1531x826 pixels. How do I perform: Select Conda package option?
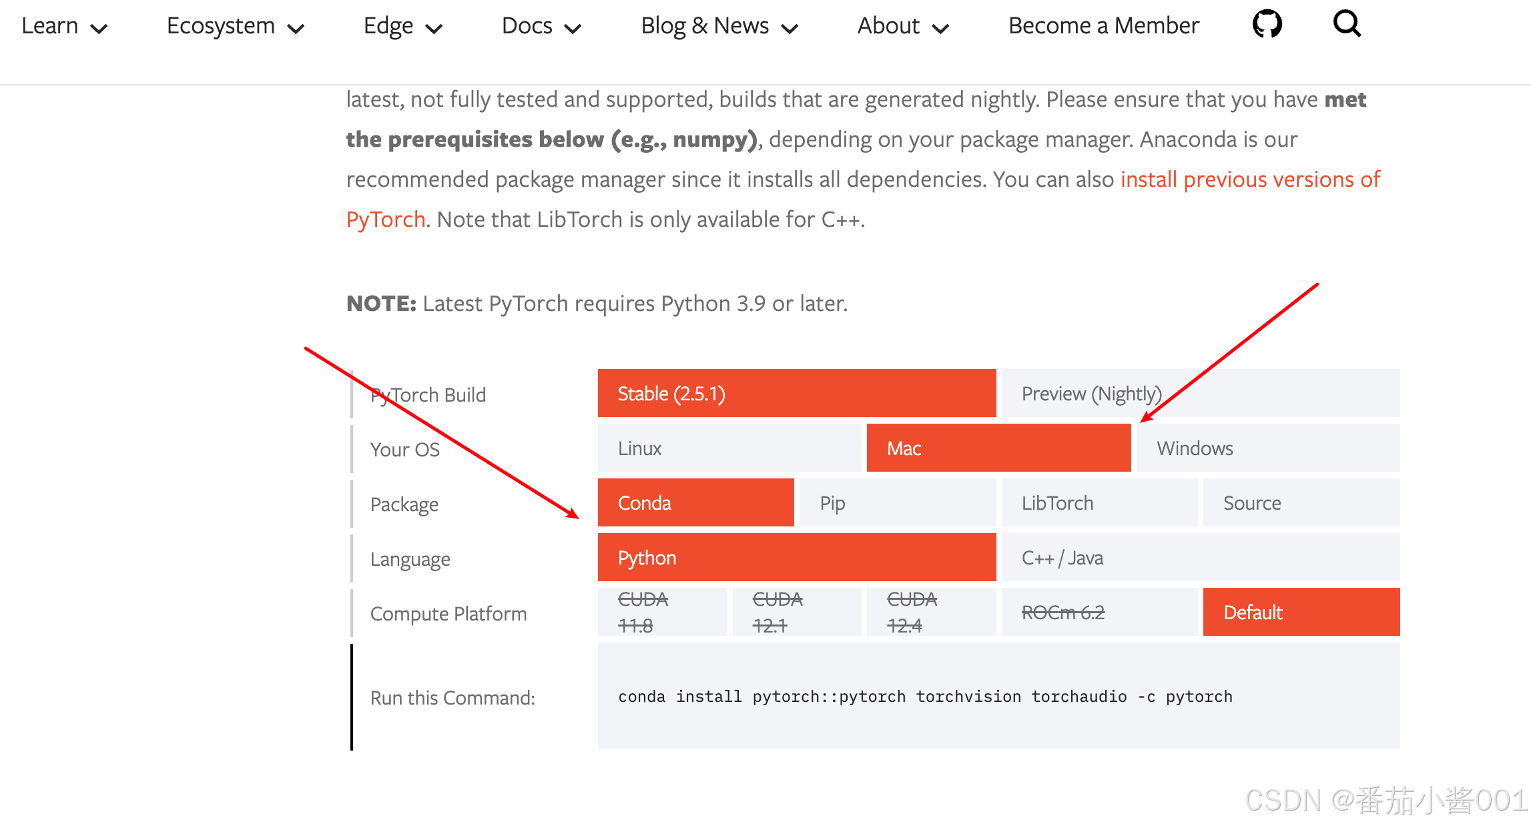(x=696, y=502)
